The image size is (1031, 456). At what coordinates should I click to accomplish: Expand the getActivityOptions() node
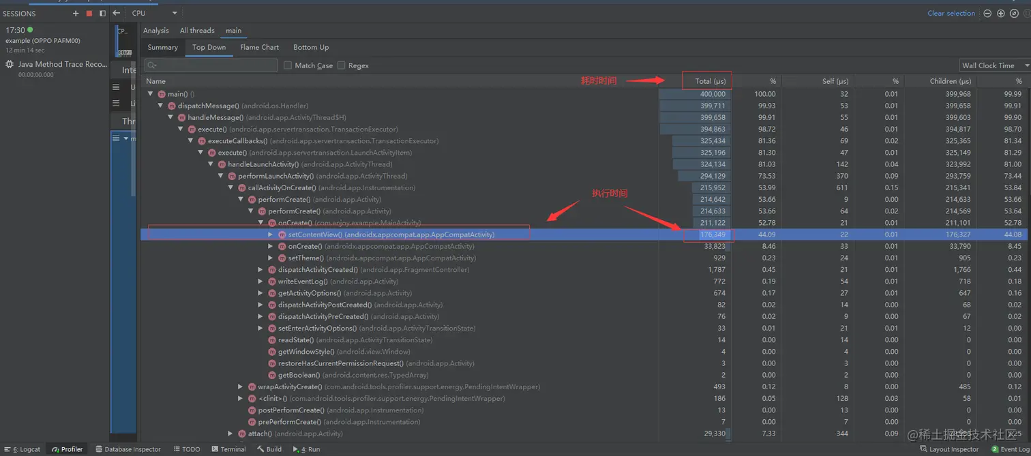pyautogui.click(x=260, y=293)
